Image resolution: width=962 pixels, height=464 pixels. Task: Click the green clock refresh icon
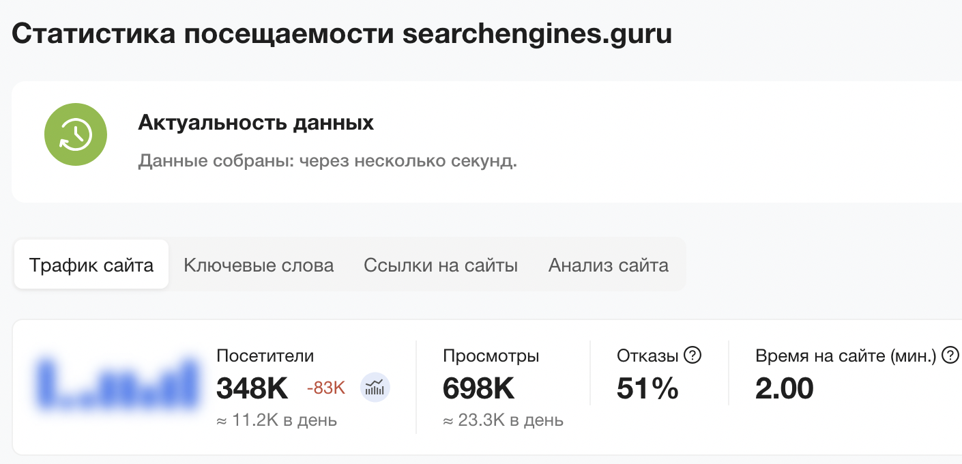(x=76, y=134)
